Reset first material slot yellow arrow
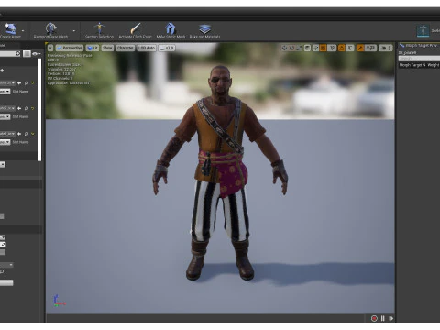The width and height of the screenshot is (440, 330). [x=32, y=83]
